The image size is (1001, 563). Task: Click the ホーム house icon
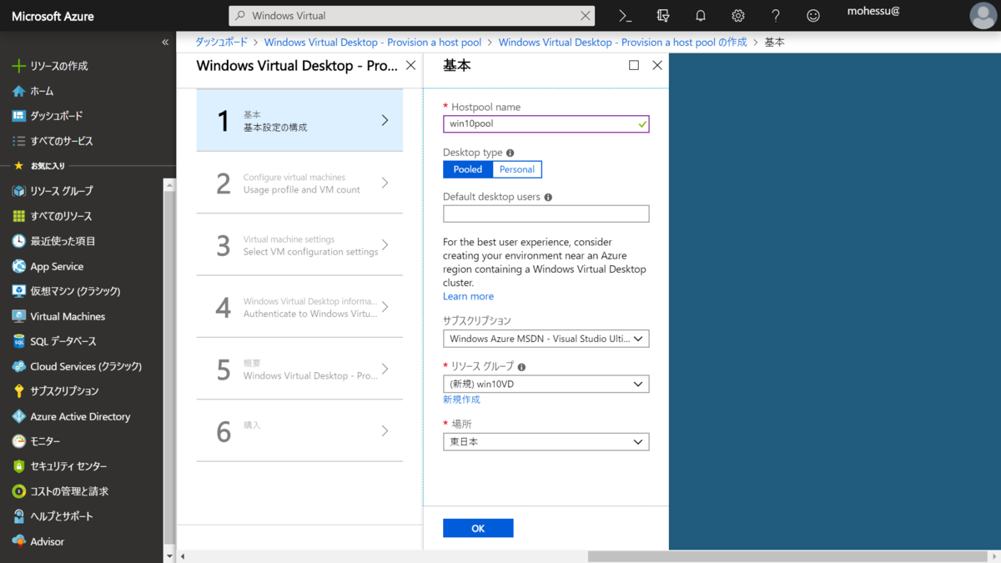[x=18, y=91]
